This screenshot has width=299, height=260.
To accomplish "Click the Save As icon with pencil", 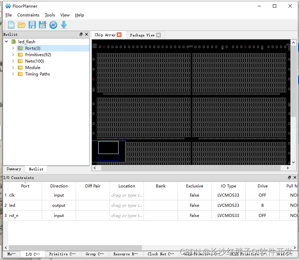I will 43,25.
